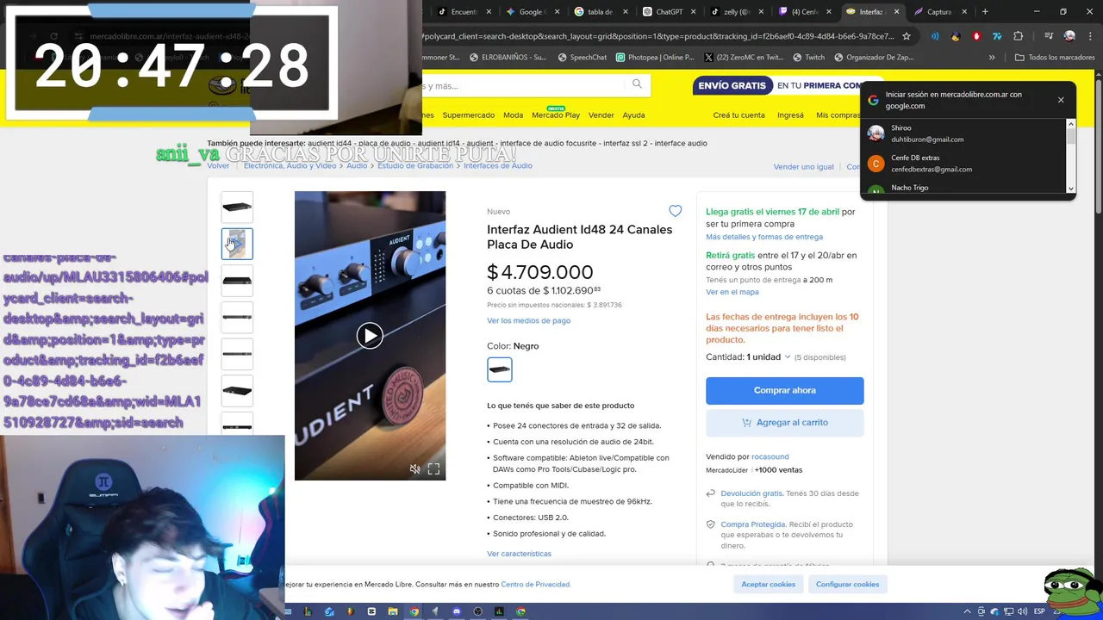Click Aceptar cookies button
This screenshot has height=620, width=1103.
coord(768,584)
